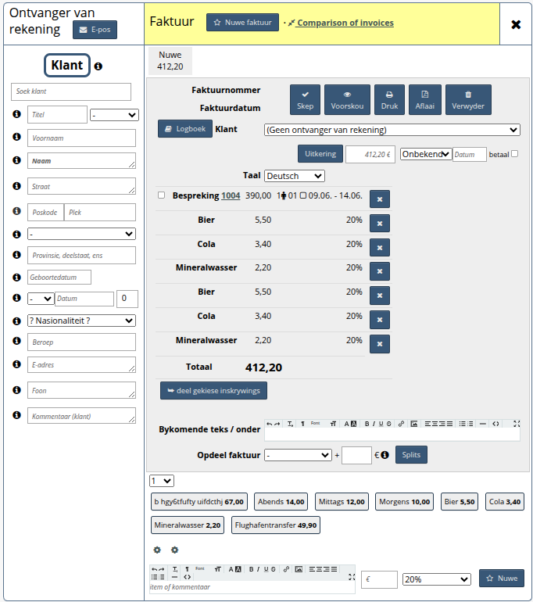Viewport: 533px width, 602px height.
Task: Click the Uitkering amount field showing 412,20 €
Action: tap(370, 154)
